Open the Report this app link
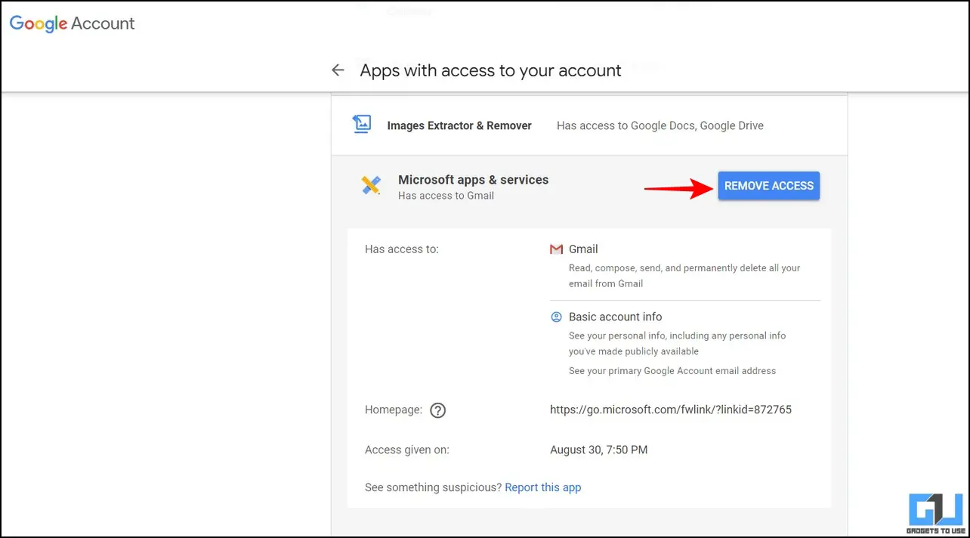The image size is (970, 538). (x=543, y=487)
